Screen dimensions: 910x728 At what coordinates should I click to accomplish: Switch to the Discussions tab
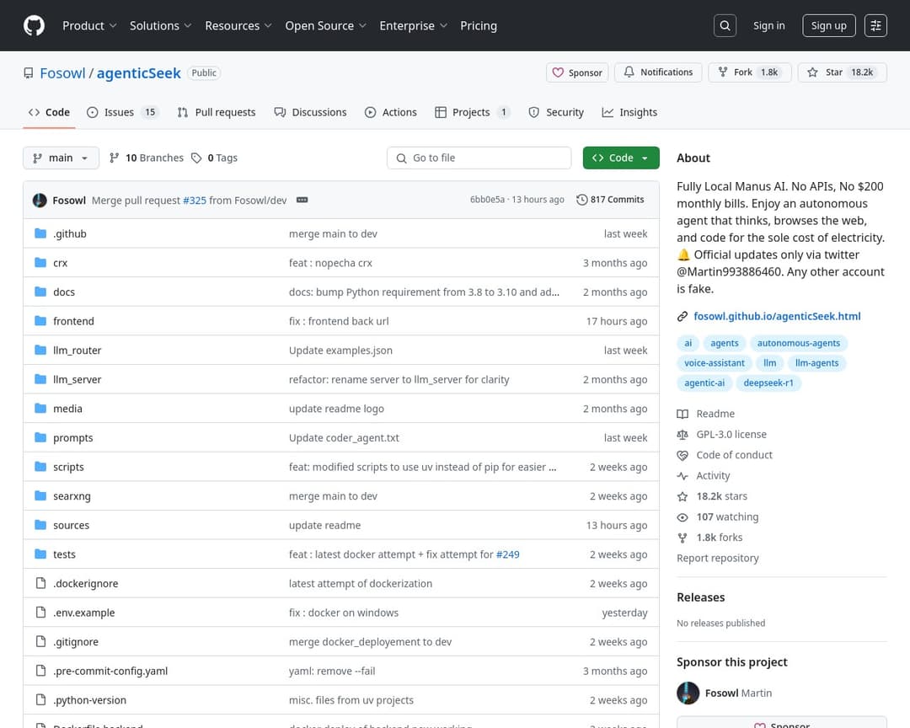click(310, 113)
